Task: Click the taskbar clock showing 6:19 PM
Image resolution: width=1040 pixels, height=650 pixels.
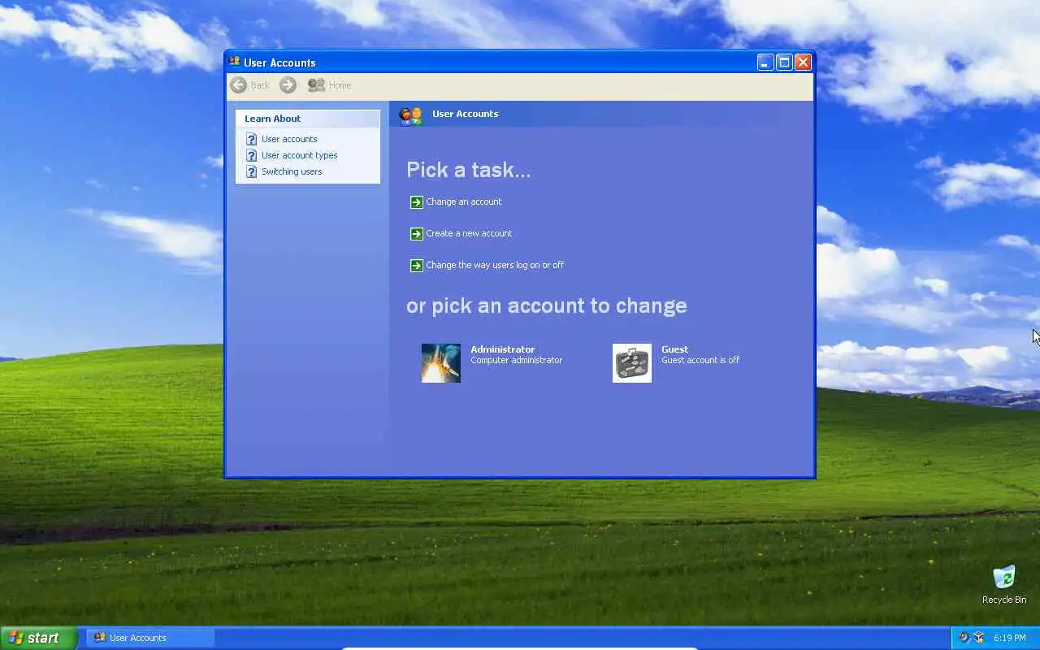Action: [x=1010, y=638]
